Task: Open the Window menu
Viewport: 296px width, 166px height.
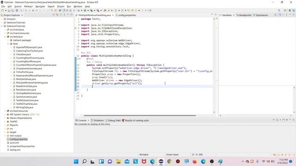Action: (x=78, y=6)
